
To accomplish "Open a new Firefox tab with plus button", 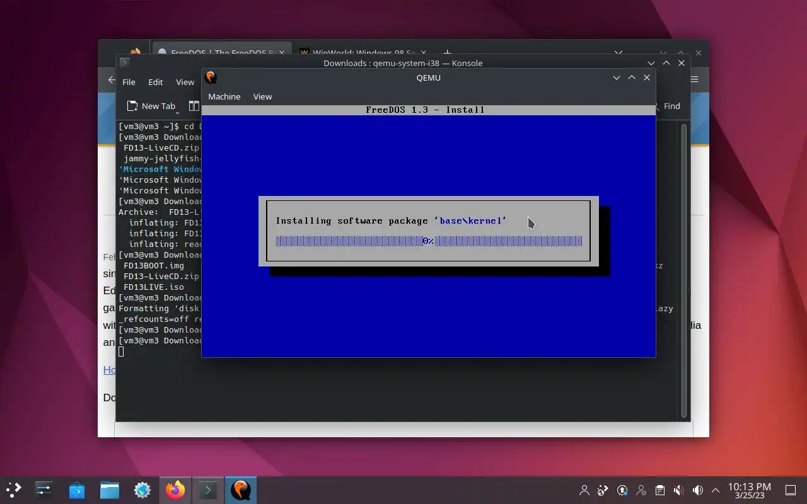I will 447,53.
